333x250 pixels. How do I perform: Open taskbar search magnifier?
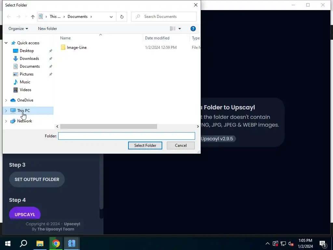tap(23, 243)
